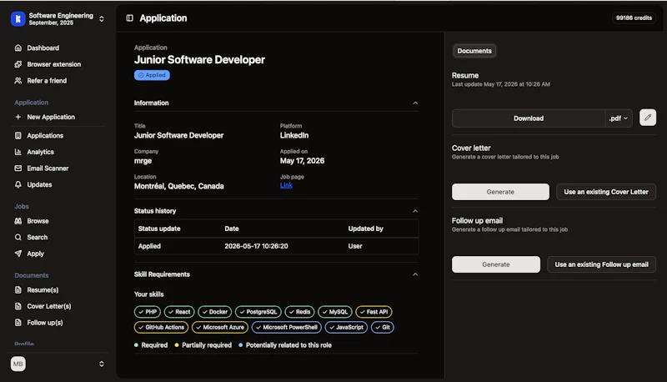Click the Docker skill tag
667x382 pixels.
coord(215,312)
